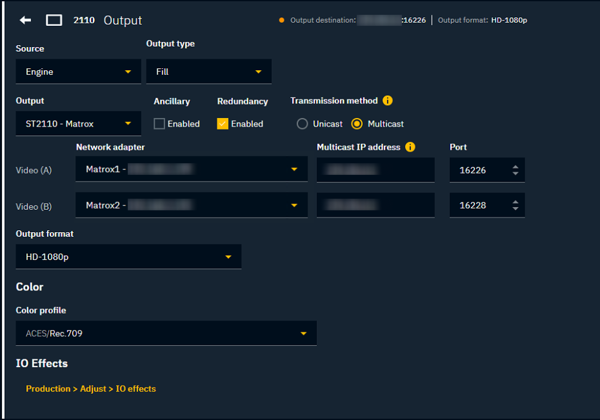Click the orange output status indicator dot
Screen dimensions: 600x420
point(282,20)
